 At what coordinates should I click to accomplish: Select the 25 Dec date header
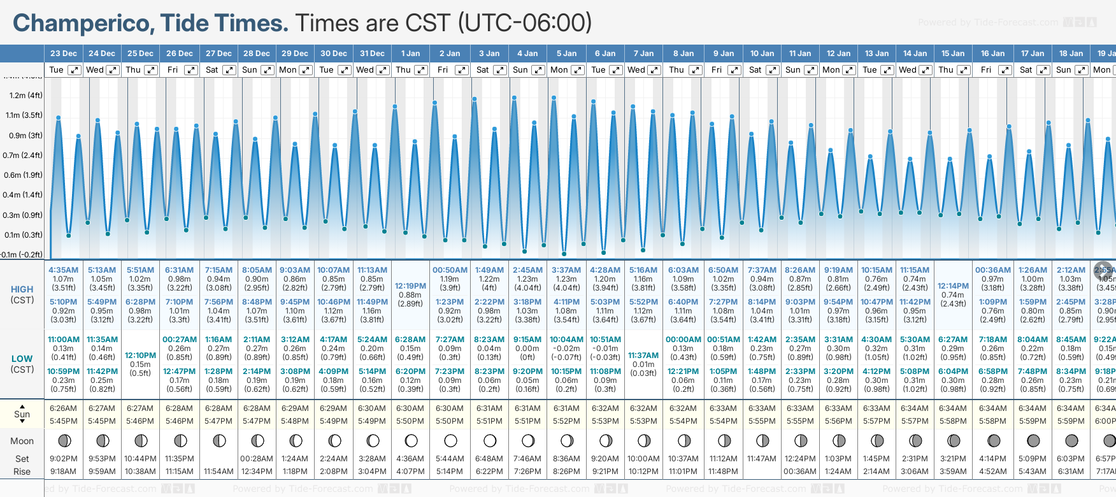140,54
